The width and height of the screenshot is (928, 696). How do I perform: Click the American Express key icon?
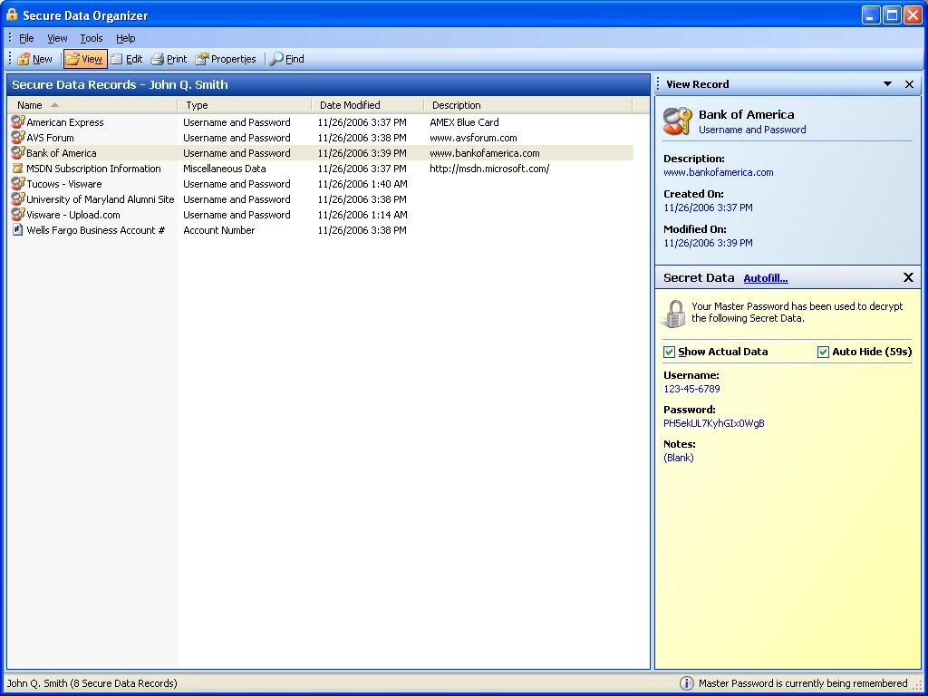[18, 122]
